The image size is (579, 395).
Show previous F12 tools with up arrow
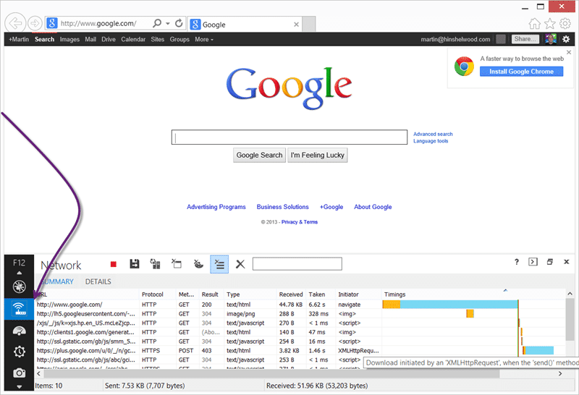(20, 273)
